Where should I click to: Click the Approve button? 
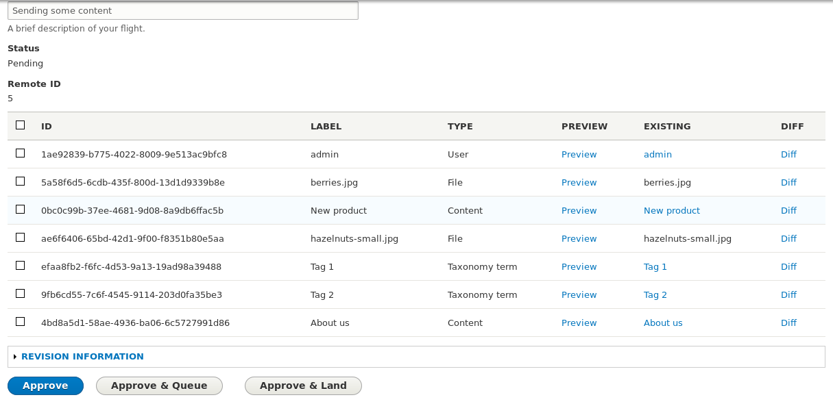coord(45,386)
